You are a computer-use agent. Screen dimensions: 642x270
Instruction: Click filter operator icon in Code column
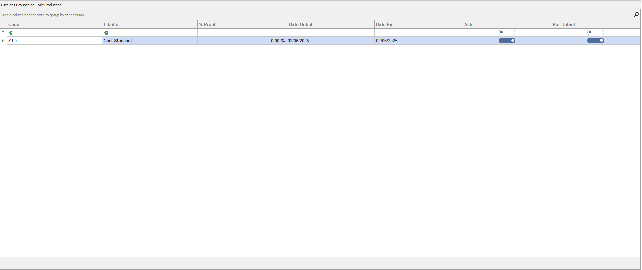coord(11,32)
